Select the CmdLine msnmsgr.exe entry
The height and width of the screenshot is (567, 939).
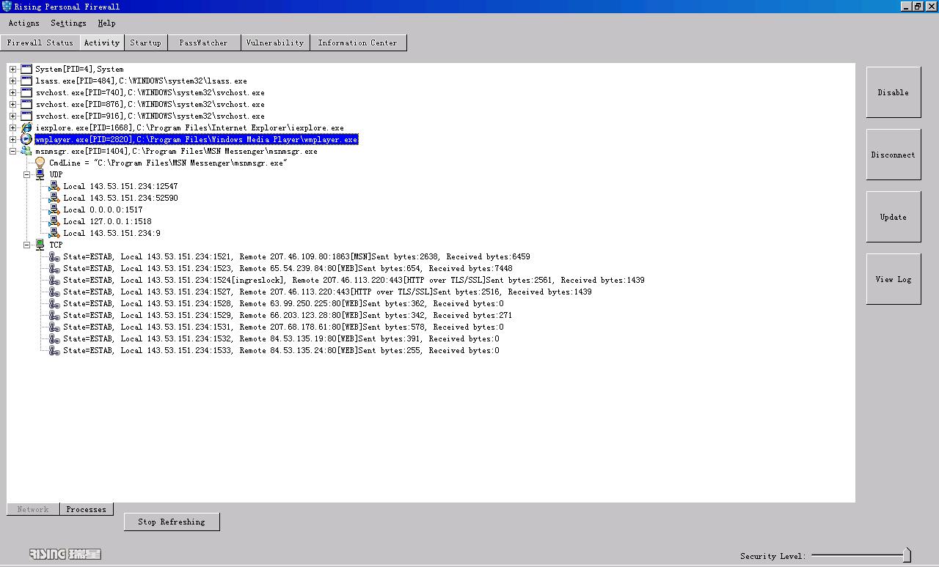coord(167,163)
